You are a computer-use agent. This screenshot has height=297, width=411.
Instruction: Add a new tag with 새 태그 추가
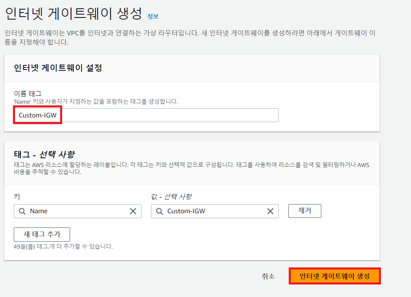click(x=42, y=235)
